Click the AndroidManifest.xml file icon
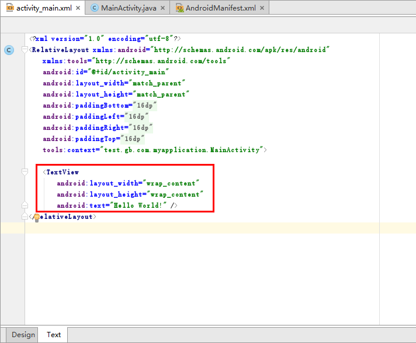416x343 pixels. pyautogui.click(x=179, y=8)
